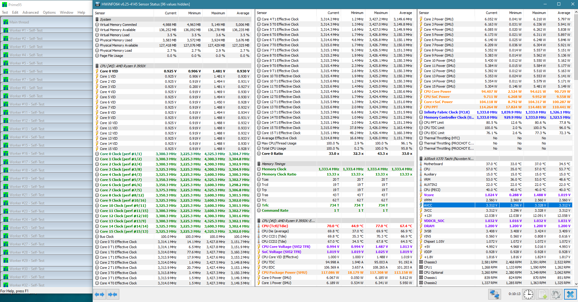Select the VDDCR_SOC voltage row

pos(495,221)
